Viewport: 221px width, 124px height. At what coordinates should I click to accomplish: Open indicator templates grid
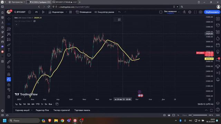[70, 12]
